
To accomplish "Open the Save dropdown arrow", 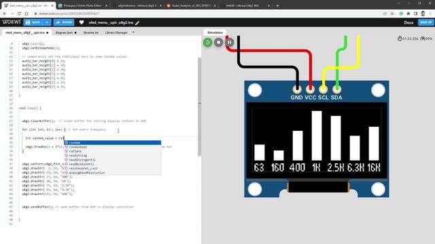I will click(x=47, y=22).
